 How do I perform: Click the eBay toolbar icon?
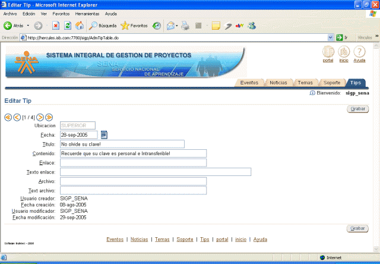[x=239, y=26]
